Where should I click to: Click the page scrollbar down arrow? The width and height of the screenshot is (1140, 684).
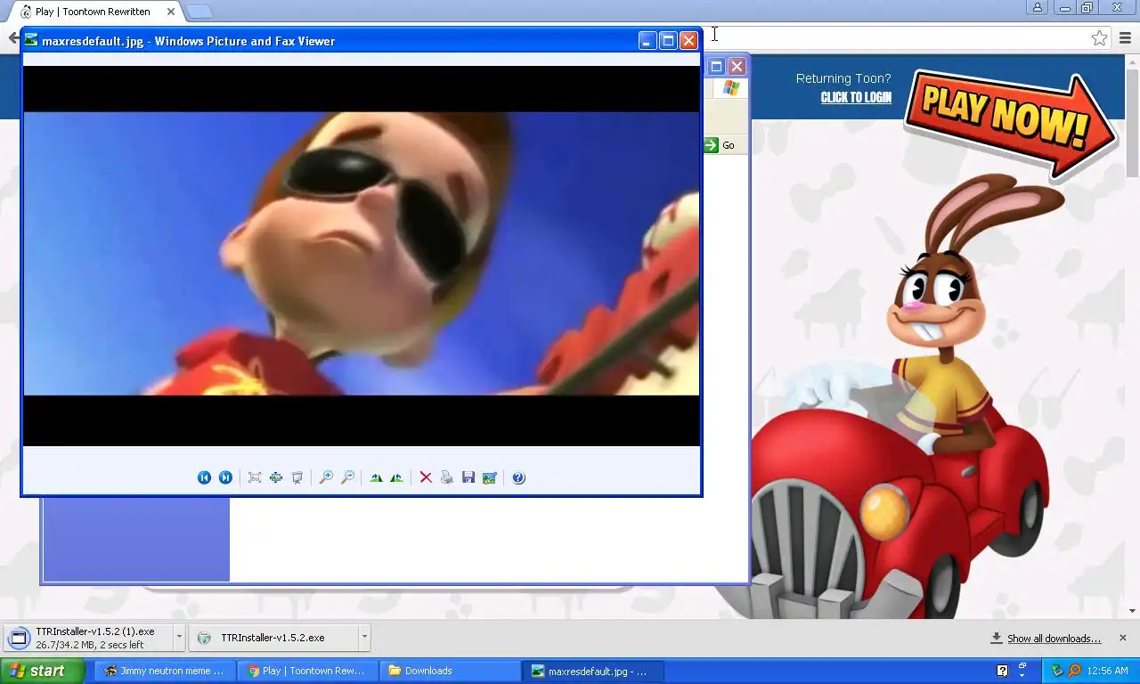click(x=1133, y=612)
